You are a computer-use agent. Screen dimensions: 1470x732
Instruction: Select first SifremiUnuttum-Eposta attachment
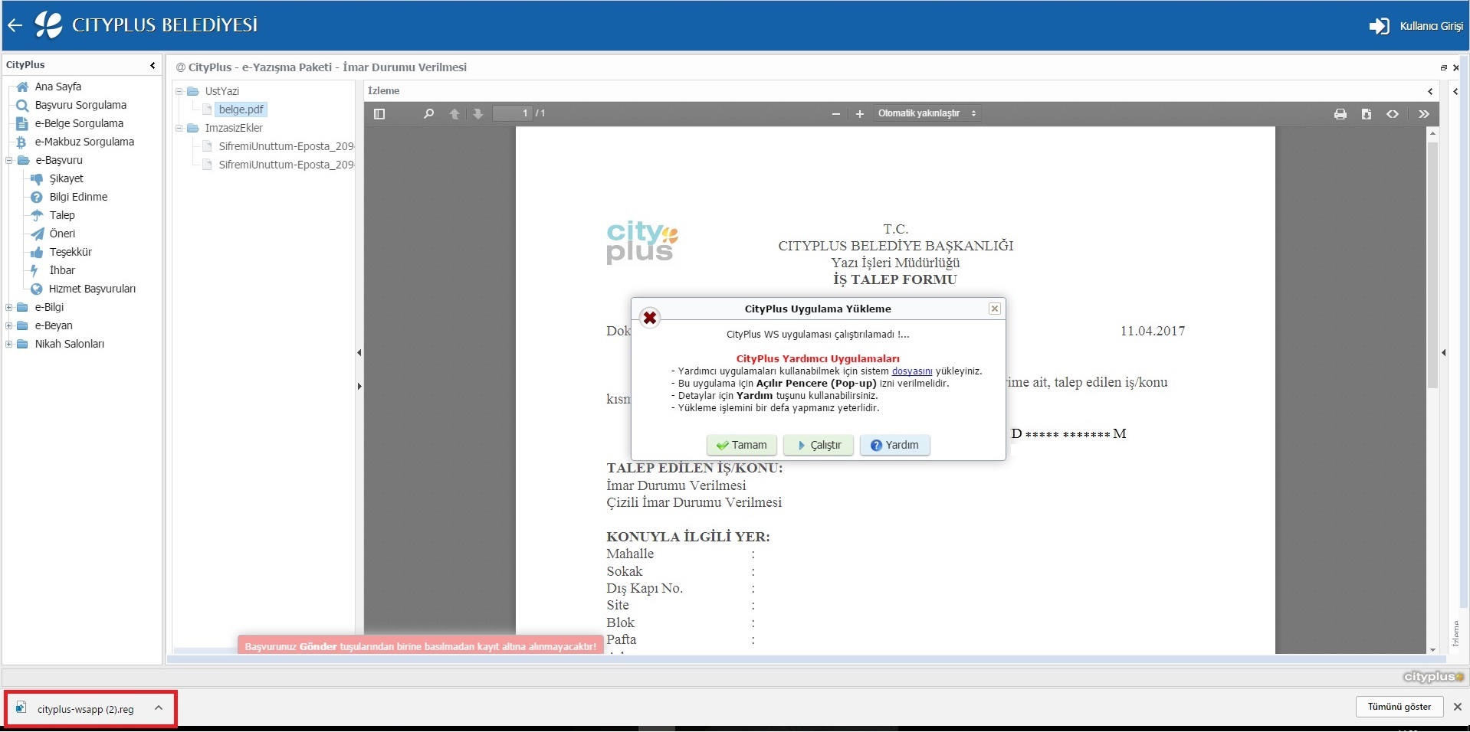click(x=286, y=146)
